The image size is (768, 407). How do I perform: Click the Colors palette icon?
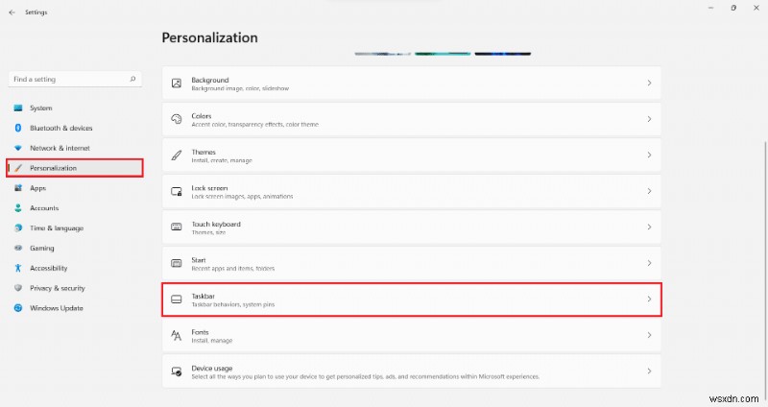point(177,119)
